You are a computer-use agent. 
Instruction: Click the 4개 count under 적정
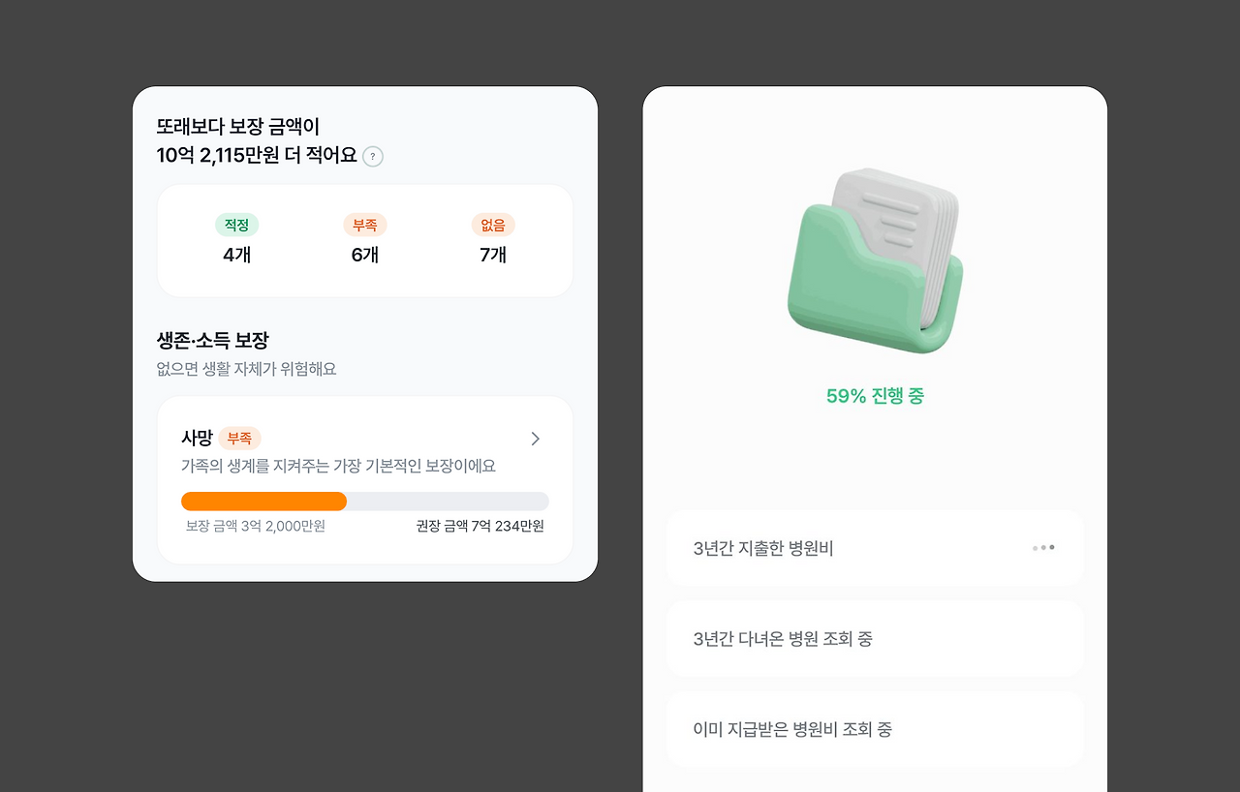[236, 255]
